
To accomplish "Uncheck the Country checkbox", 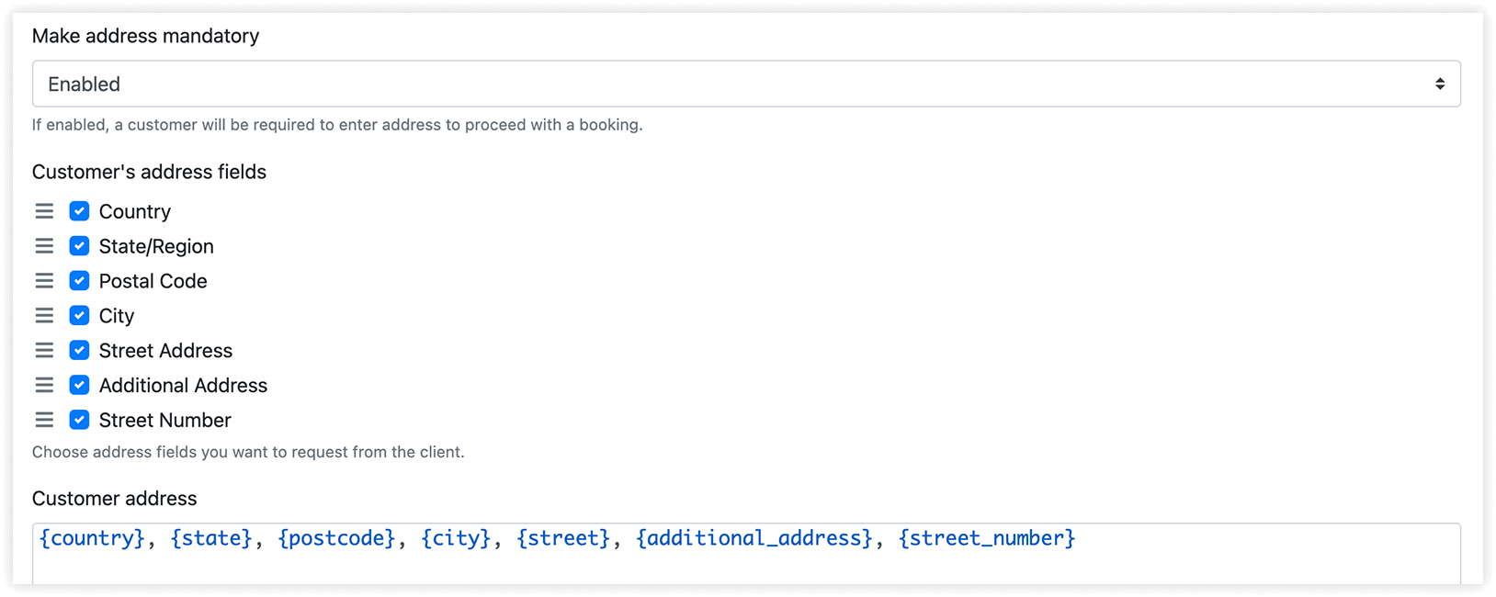I will 79,211.
